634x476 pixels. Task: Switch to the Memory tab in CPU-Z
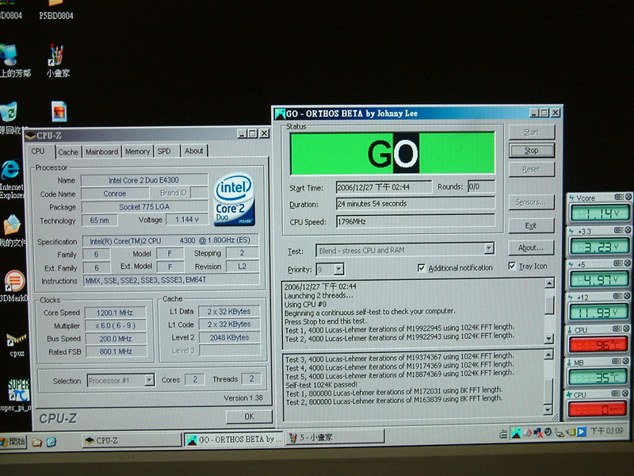pos(137,152)
